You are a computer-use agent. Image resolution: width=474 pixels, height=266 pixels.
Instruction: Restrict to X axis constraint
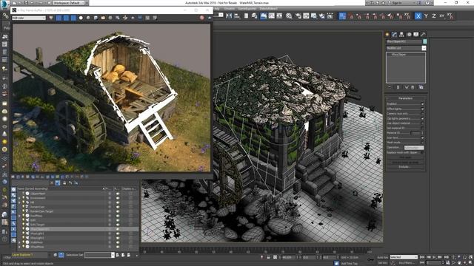click(418, 16)
